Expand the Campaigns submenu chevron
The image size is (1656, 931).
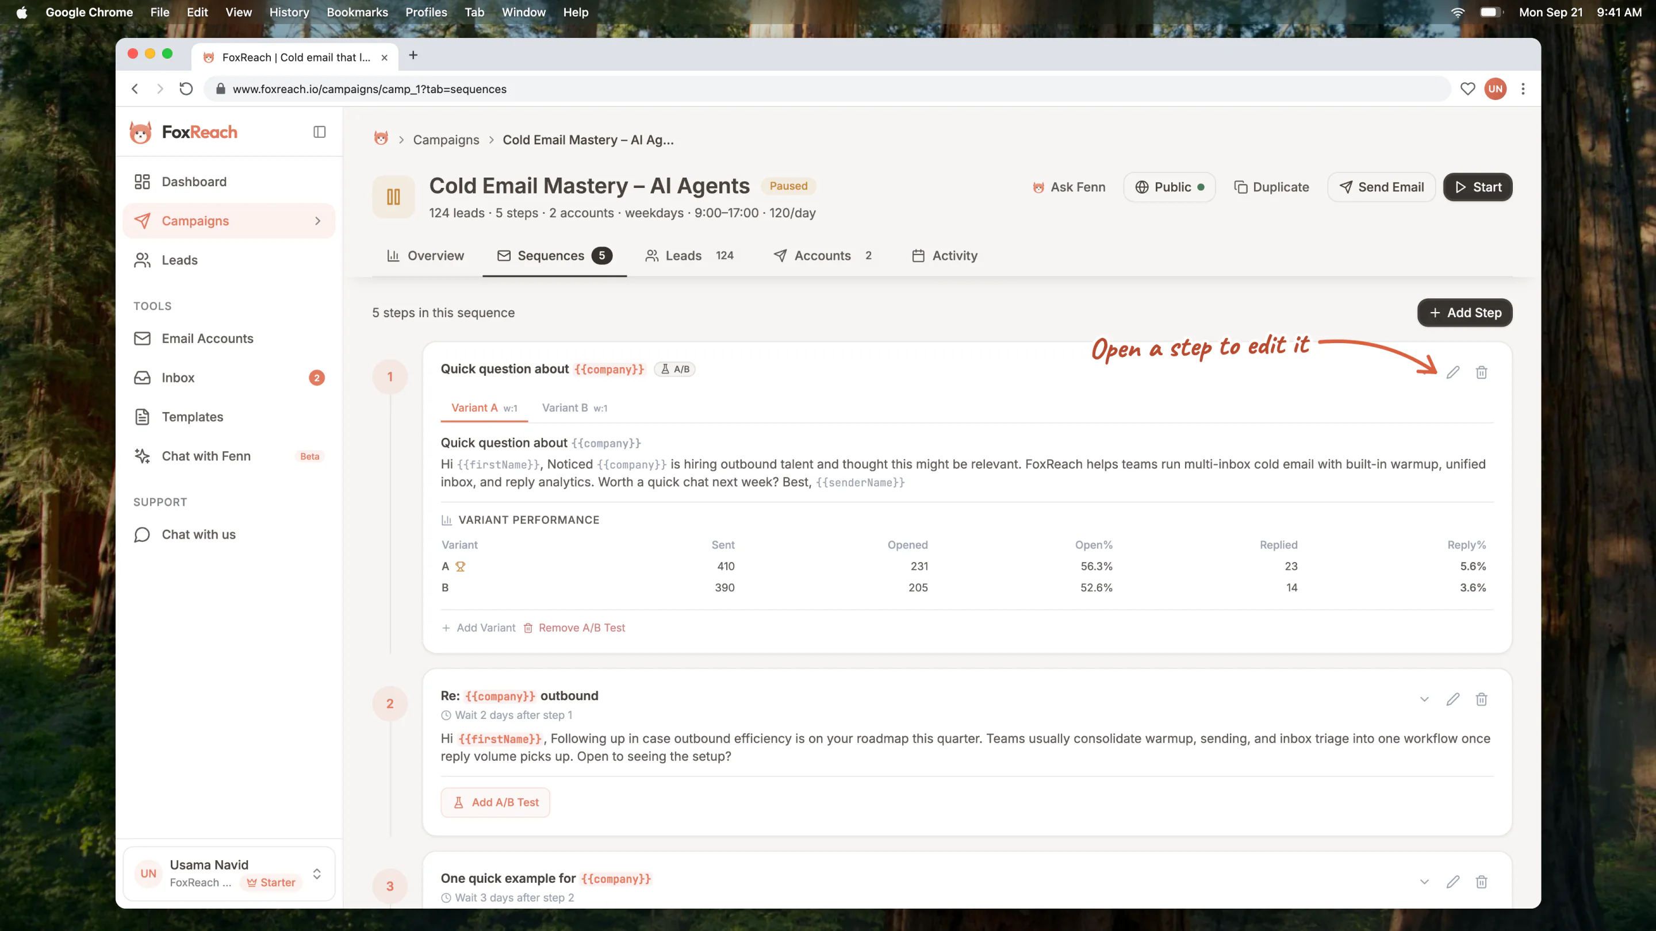click(317, 221)
